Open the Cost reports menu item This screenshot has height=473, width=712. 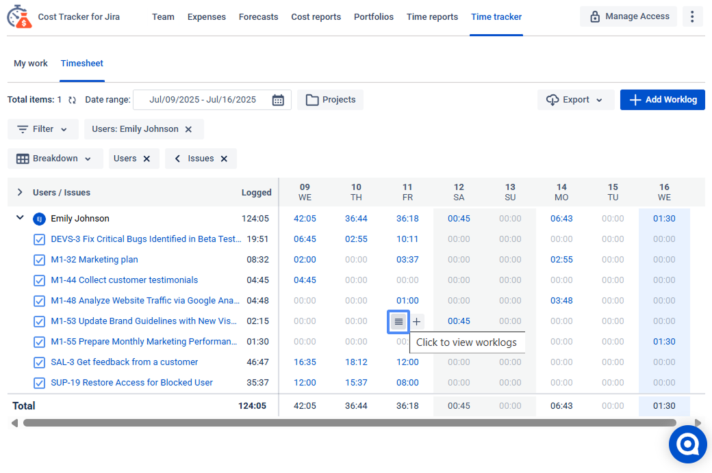pyautogui.click(x=316, y=16)
